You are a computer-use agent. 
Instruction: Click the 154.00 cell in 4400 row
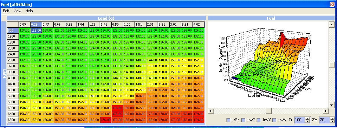[x=164, y=84]
